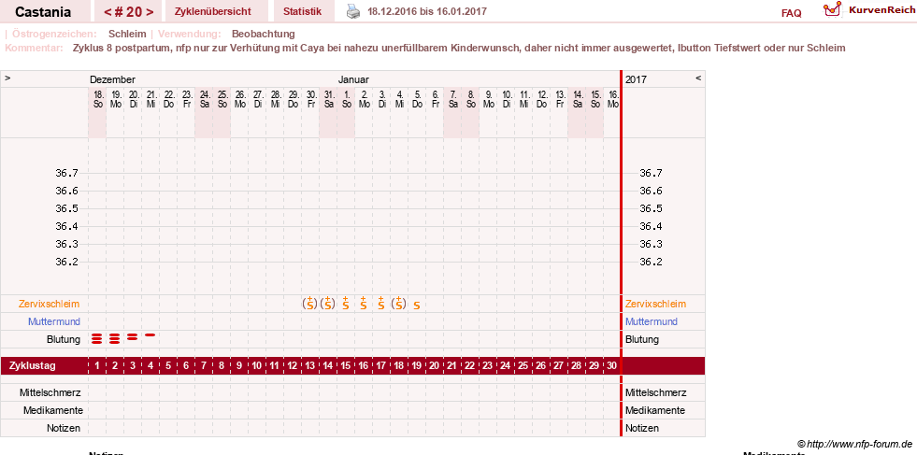
Task: Select the plain S mucus symbol on day 19
Action: (416, 306)
